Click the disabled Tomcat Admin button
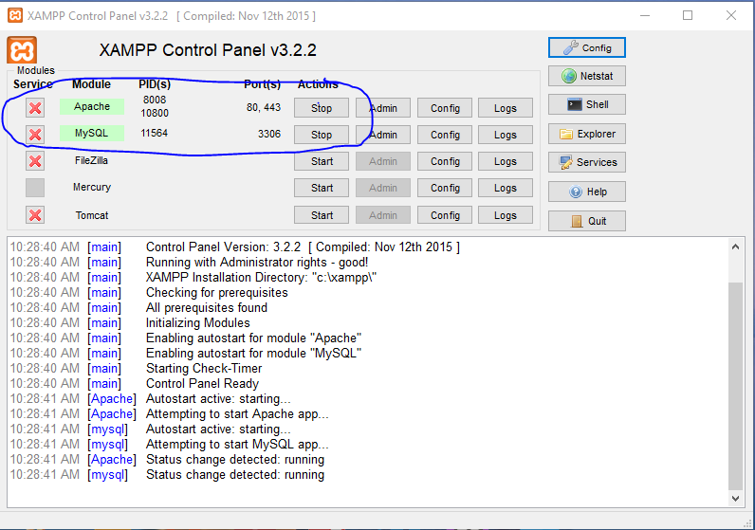 click(383, 215)
